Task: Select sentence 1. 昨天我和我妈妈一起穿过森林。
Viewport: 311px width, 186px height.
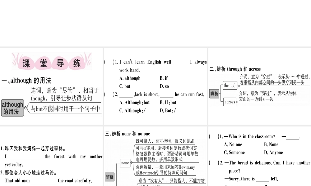Action: coord(33,148)
